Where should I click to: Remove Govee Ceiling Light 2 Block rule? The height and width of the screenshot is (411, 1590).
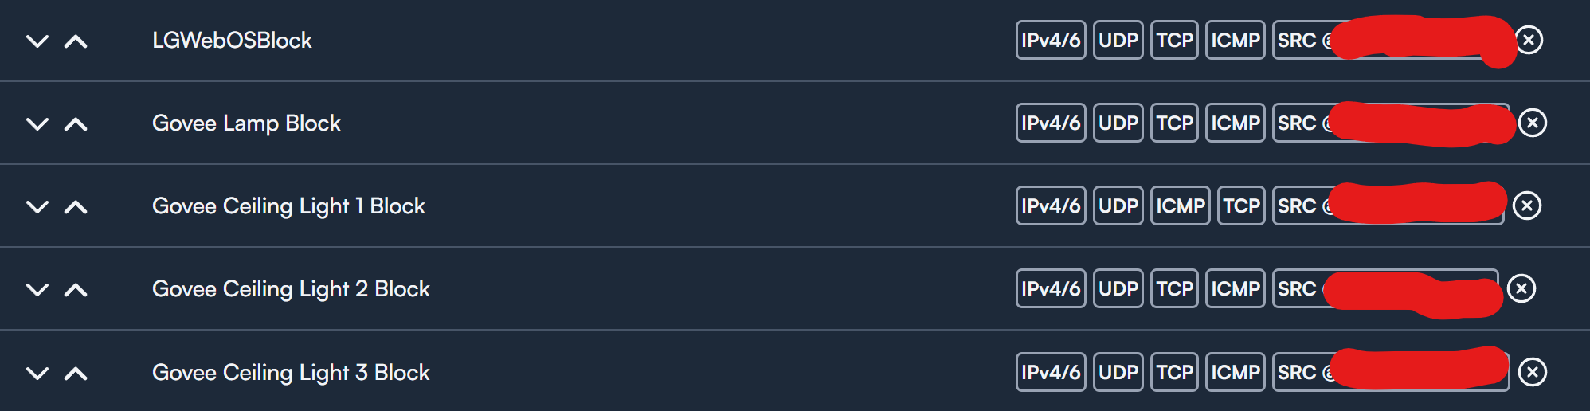[1521, 288]
